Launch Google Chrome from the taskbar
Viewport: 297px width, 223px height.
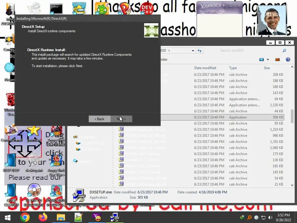(x=25, y=217)
